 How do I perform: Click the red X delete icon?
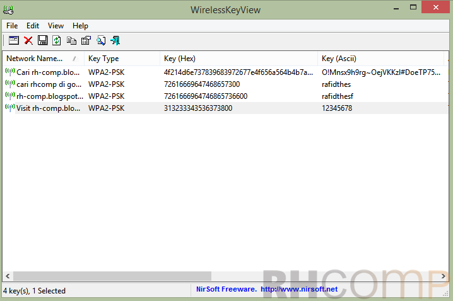(28, 40)
